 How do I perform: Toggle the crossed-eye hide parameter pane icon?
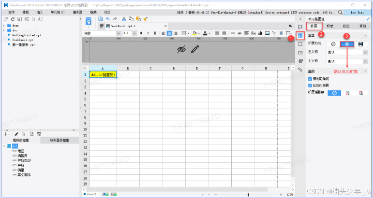(181, 49)
